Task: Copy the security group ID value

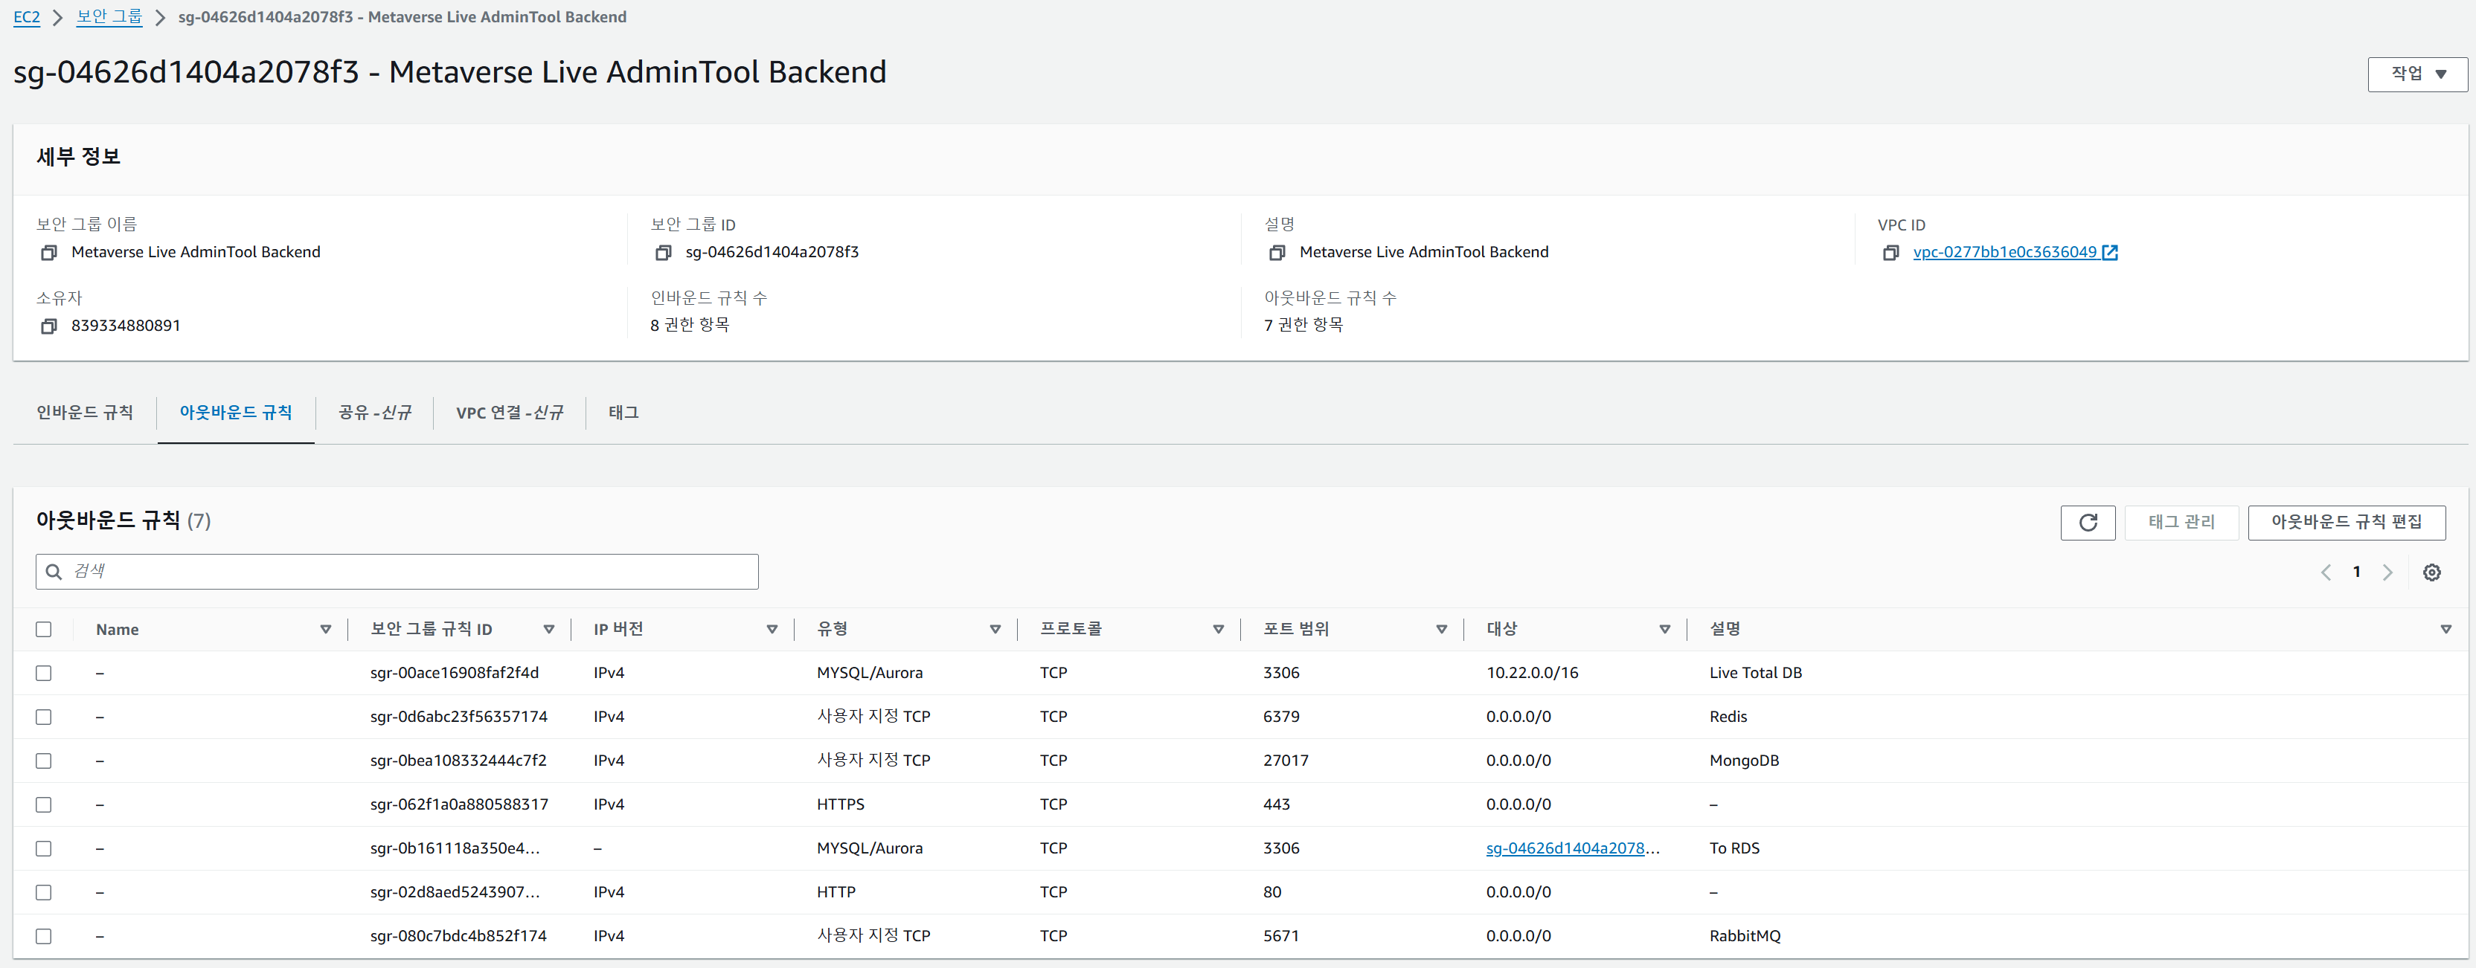Action: coord(662,254)
